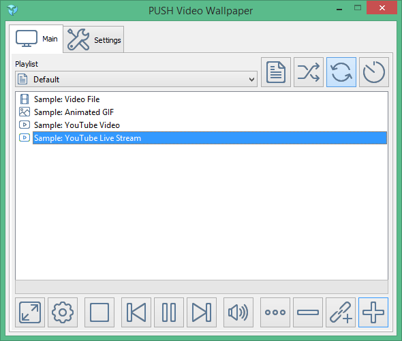The height and width of the screenshot is (341, 402).
Task: Open the Settings tab
Action: pos(93,39)
